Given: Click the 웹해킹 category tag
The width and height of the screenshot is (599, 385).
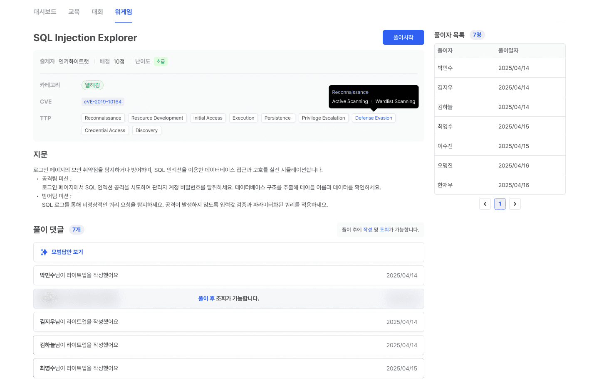Looking at the screenshot, I should (92, 85).
